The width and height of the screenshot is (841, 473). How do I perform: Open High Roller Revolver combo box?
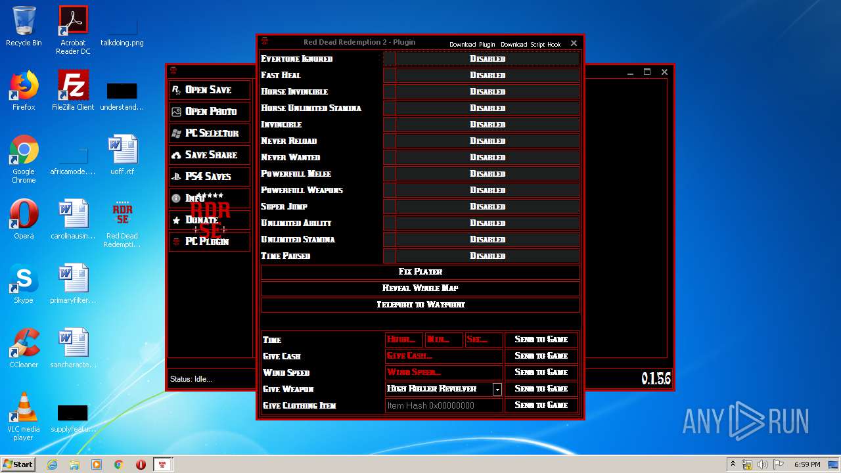(443, 389)
